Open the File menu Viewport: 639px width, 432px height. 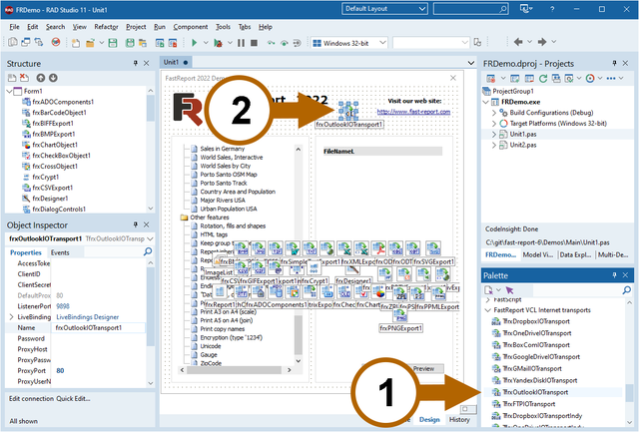click(14, 27)
